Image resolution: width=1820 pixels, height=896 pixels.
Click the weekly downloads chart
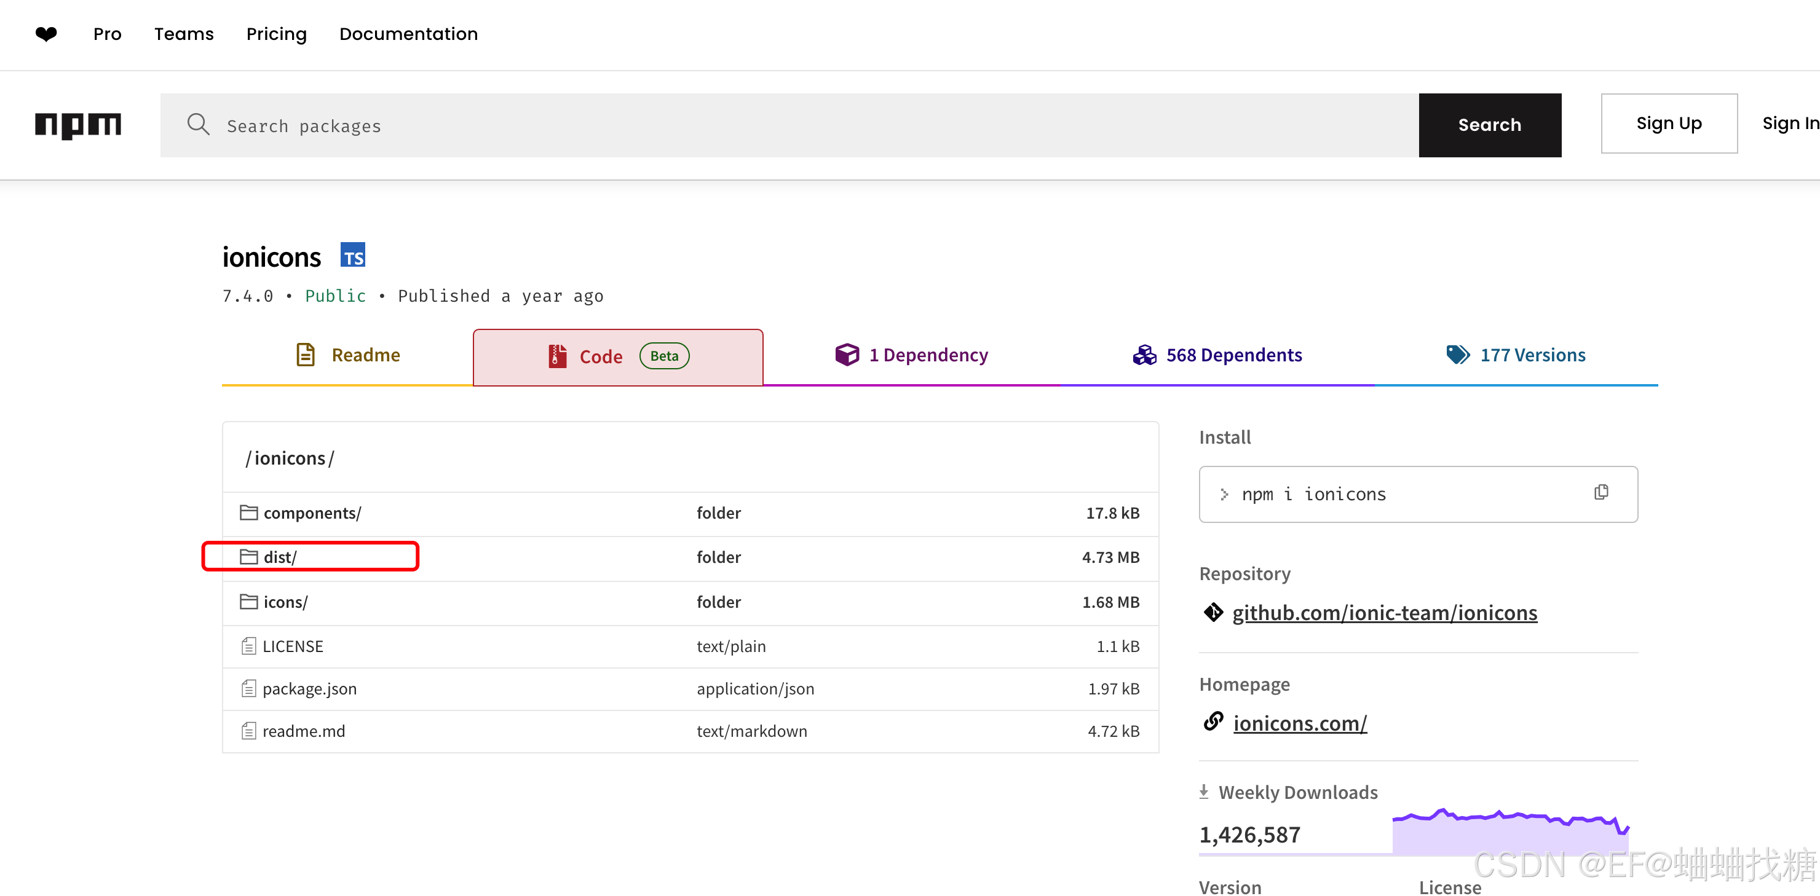(1511, 831)
